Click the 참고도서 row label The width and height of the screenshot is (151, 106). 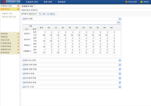[x=27, y=39]
